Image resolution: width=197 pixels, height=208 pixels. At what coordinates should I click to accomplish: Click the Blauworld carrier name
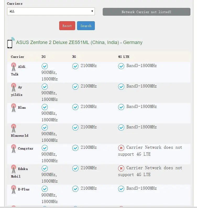pos(20,136)
